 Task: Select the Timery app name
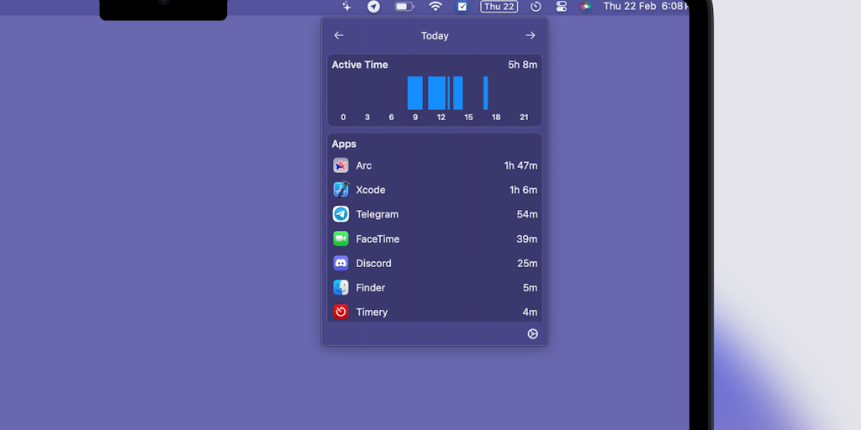tap(372, 312)
